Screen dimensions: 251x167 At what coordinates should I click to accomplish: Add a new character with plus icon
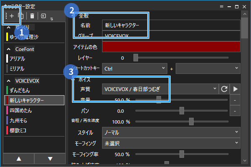[12, 16]
